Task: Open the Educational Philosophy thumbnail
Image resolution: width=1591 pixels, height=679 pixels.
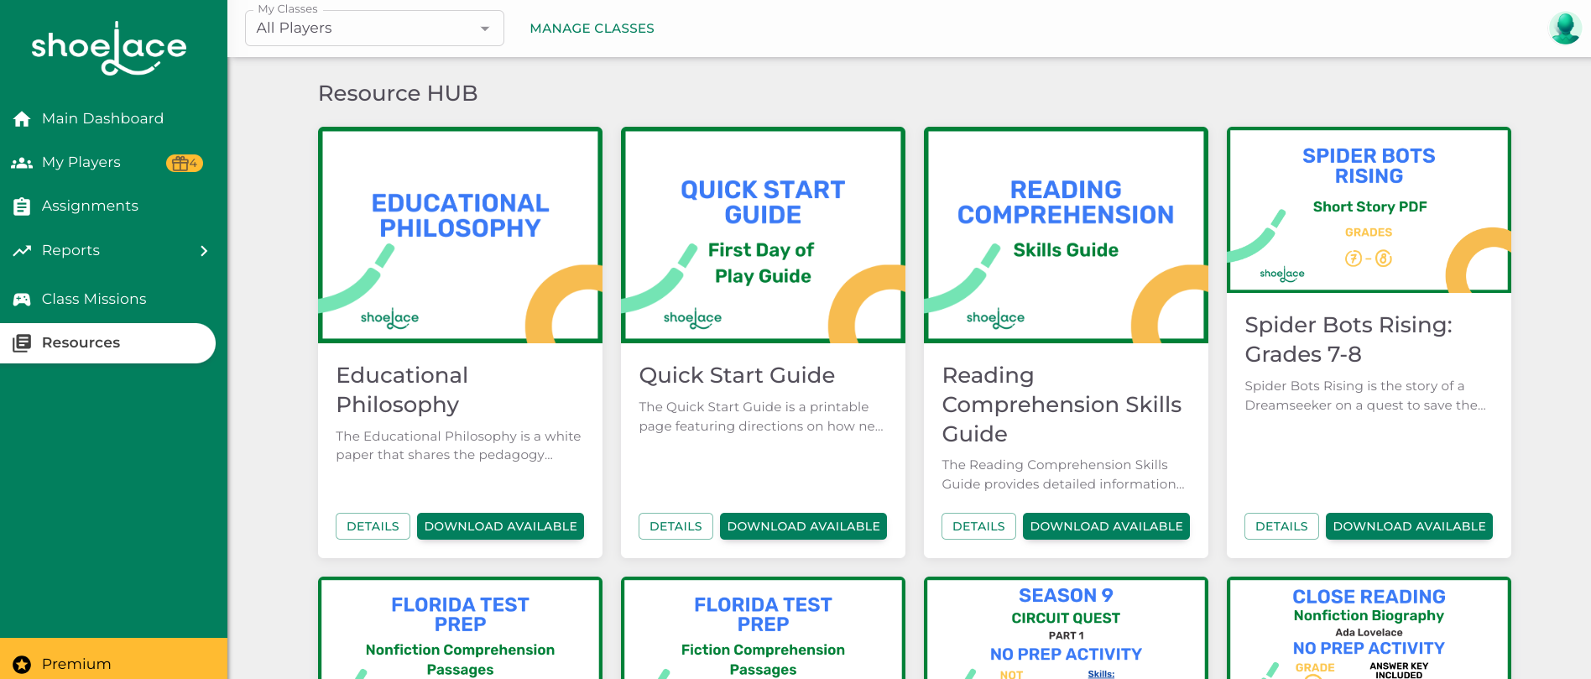Action: click(x=460, y=235)
